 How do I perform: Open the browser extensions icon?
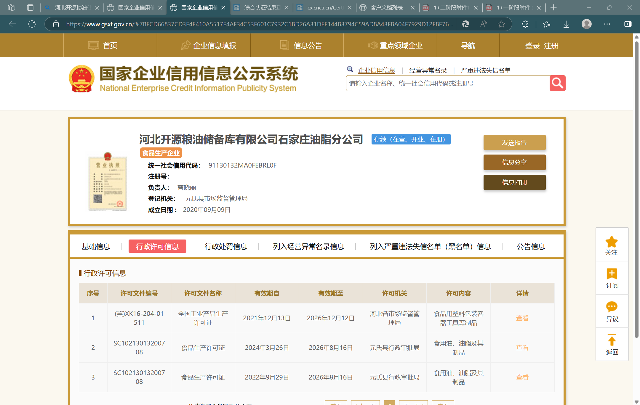tap(525, 24)
